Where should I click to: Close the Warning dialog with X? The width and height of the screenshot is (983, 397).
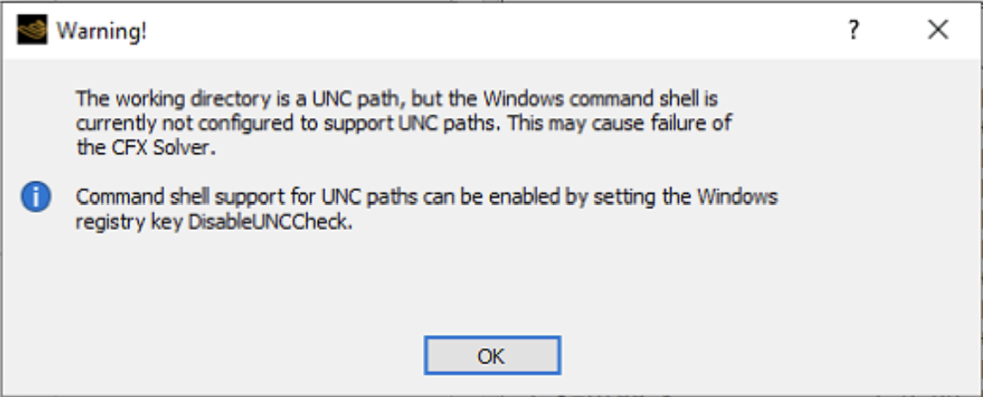click(x=937, y=31)
